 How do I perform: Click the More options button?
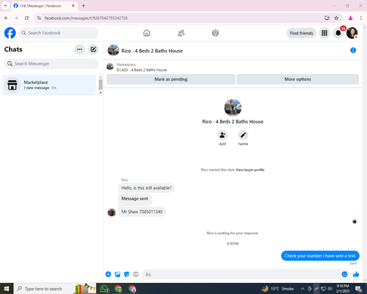click(297, 79)
